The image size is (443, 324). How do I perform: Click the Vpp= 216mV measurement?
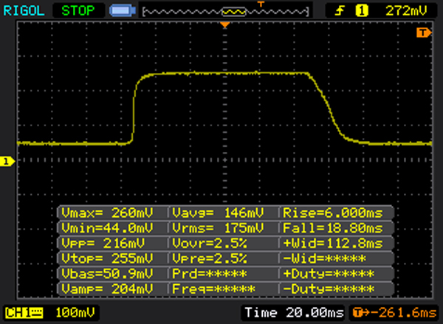click(103, 244)
